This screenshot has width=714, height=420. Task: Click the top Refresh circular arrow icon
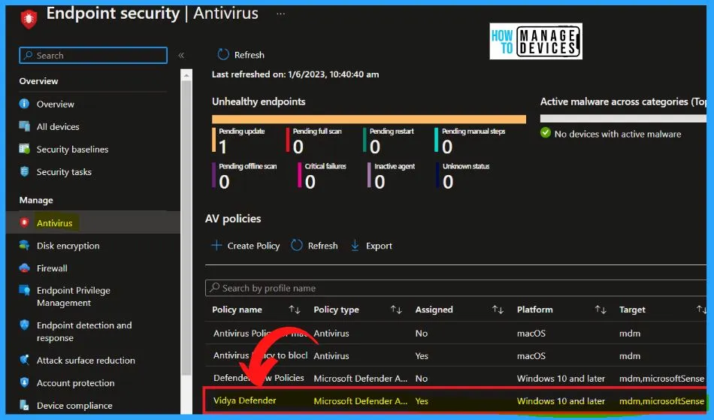click(223, 55)
